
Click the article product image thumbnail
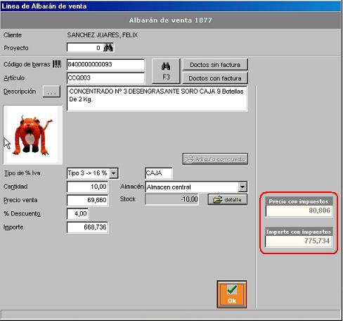point(33,134)
